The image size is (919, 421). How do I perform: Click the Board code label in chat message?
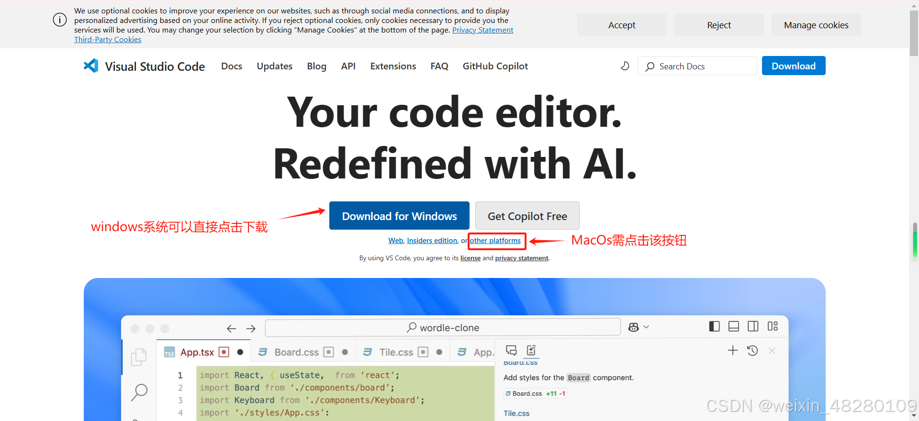[579, 378]
